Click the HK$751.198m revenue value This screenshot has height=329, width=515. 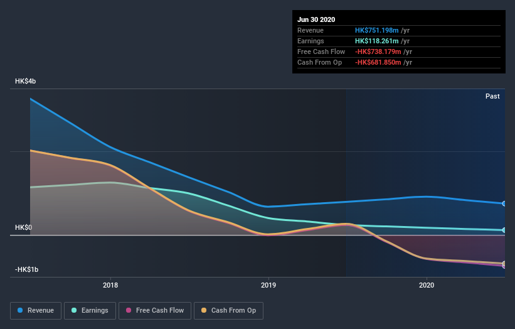[x=377, y=30]
